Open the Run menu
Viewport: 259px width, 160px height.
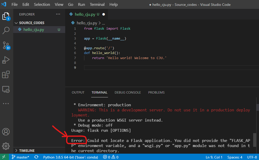(x=81, y=5)
